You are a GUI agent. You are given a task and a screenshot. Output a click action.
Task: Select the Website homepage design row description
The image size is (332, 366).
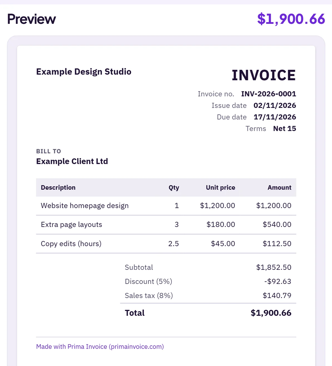[85, 206]
